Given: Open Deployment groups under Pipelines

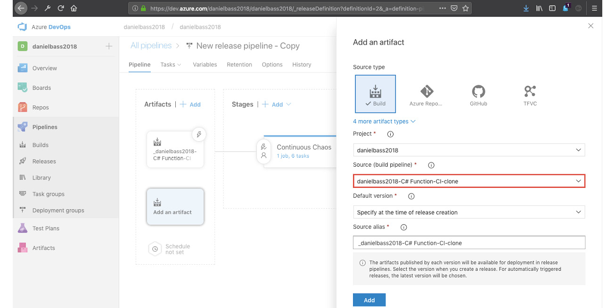Looking at the screenshot, I should click(x=58, y=211).
